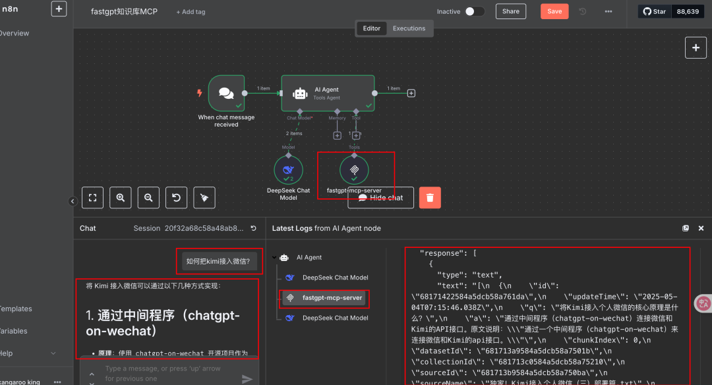Close the logs panel
712x385 pixels.
pyautogui.click(x=701, y=228)
